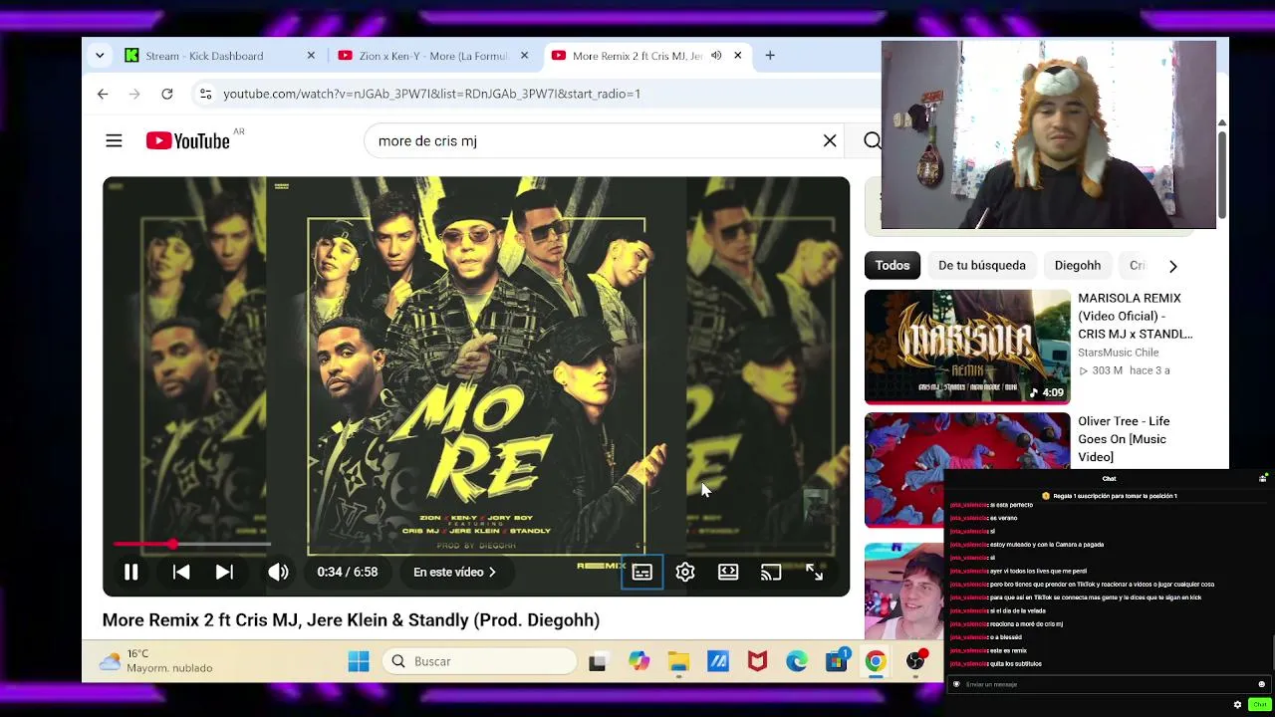
Task: Open the MARISOLA REMIX video thumbnail
Action: 967,347
